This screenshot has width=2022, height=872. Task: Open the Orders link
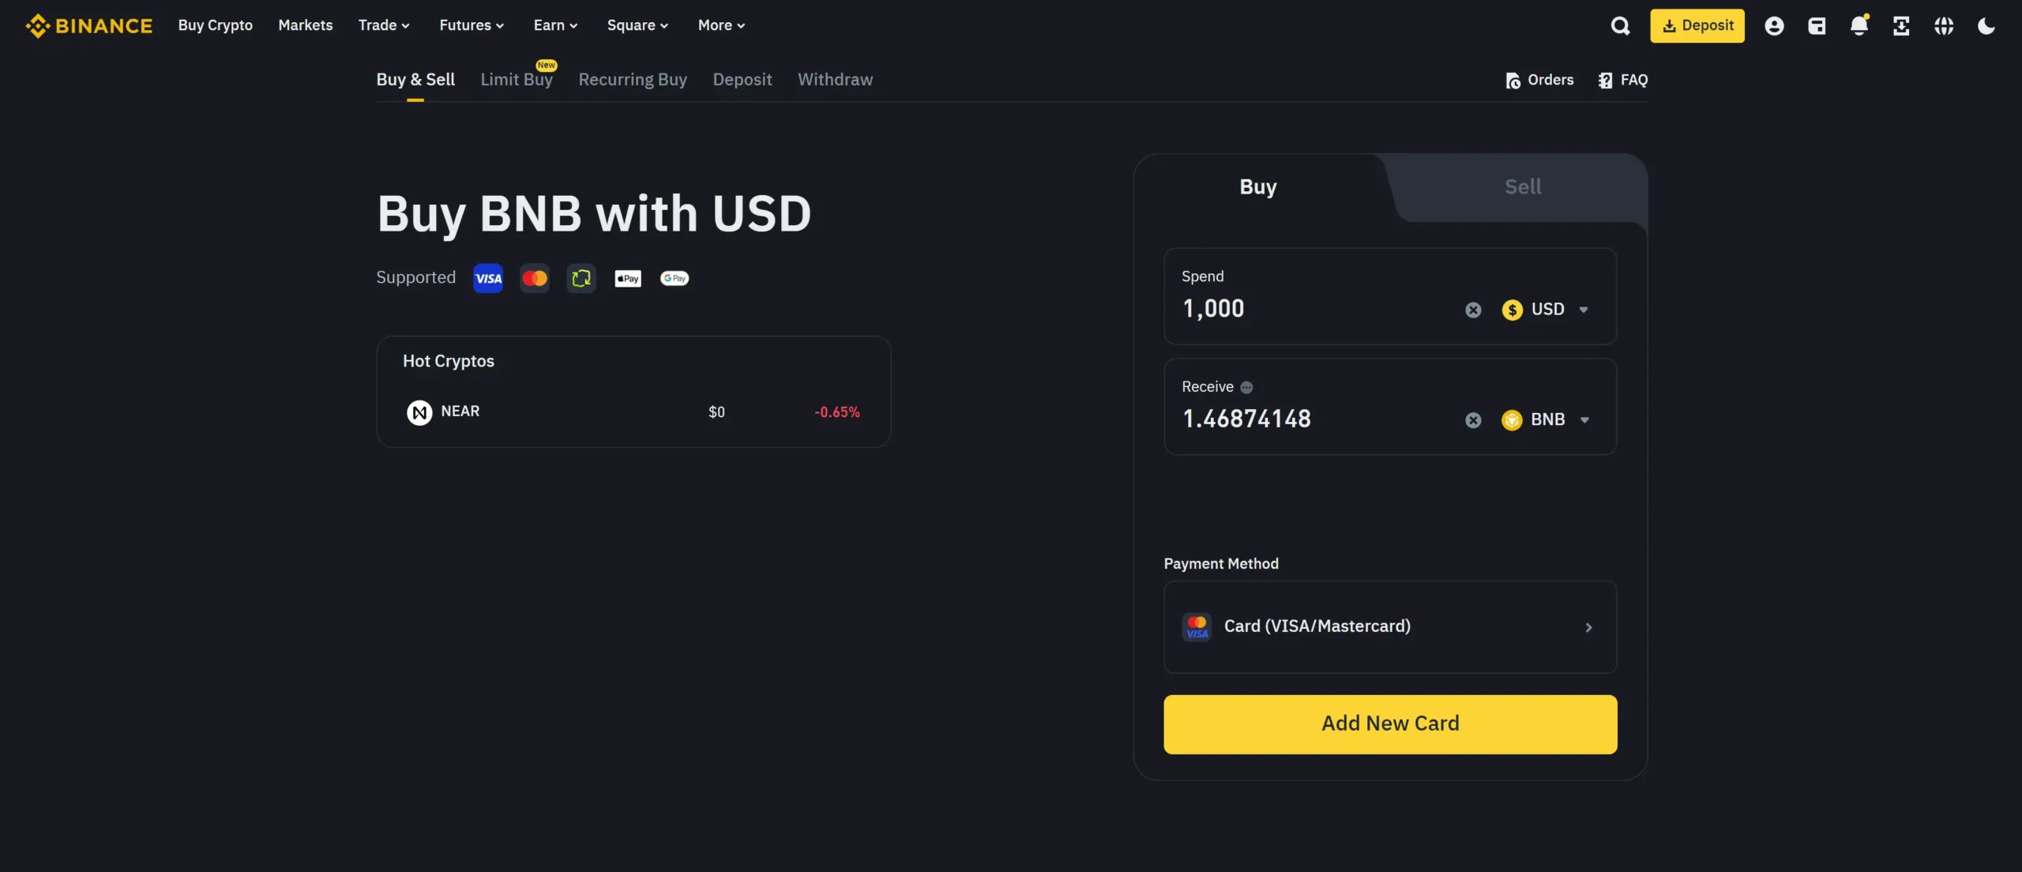(1539, 80)
